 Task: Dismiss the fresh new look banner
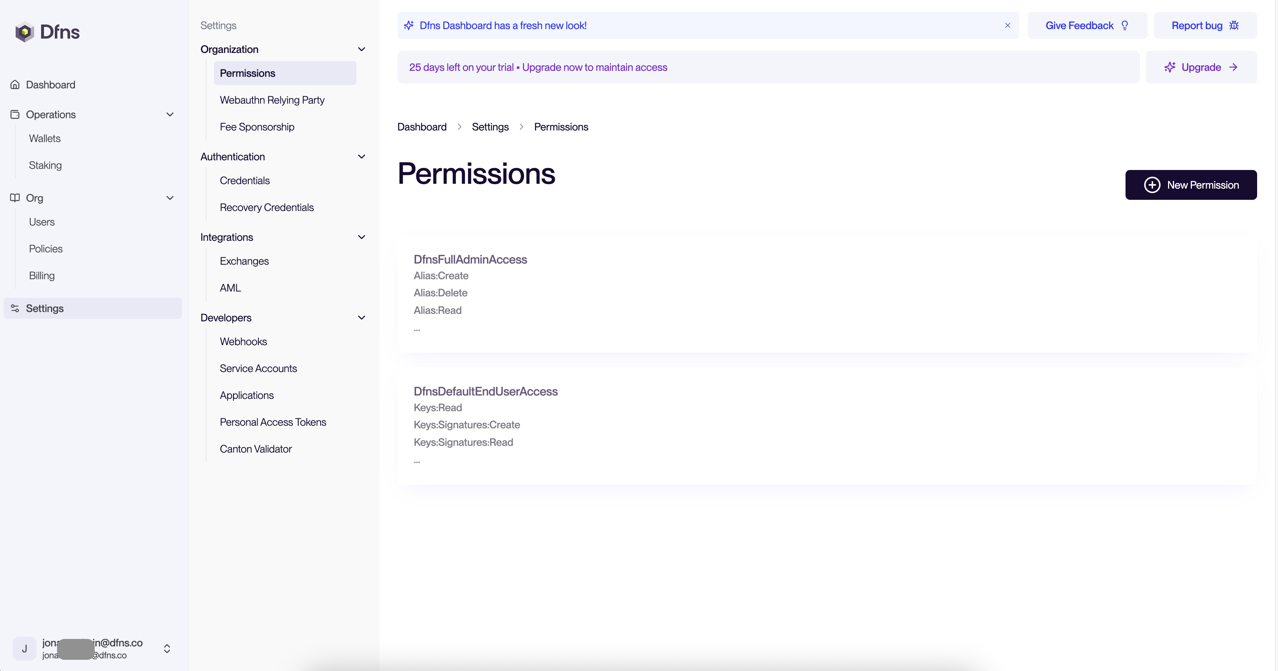click(x=1007, y=26)
